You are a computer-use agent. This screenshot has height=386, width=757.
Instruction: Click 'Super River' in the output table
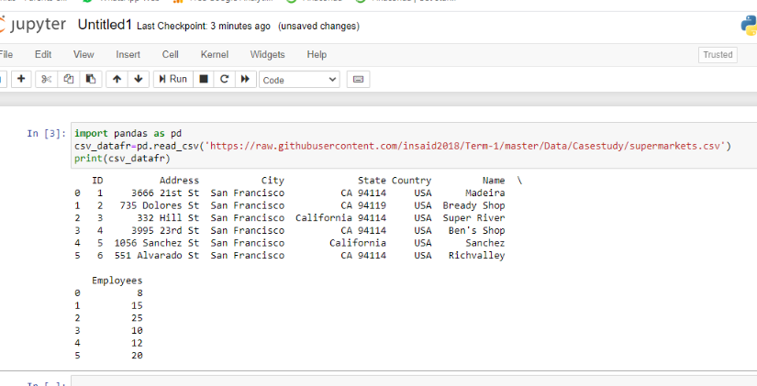[473, 218]
